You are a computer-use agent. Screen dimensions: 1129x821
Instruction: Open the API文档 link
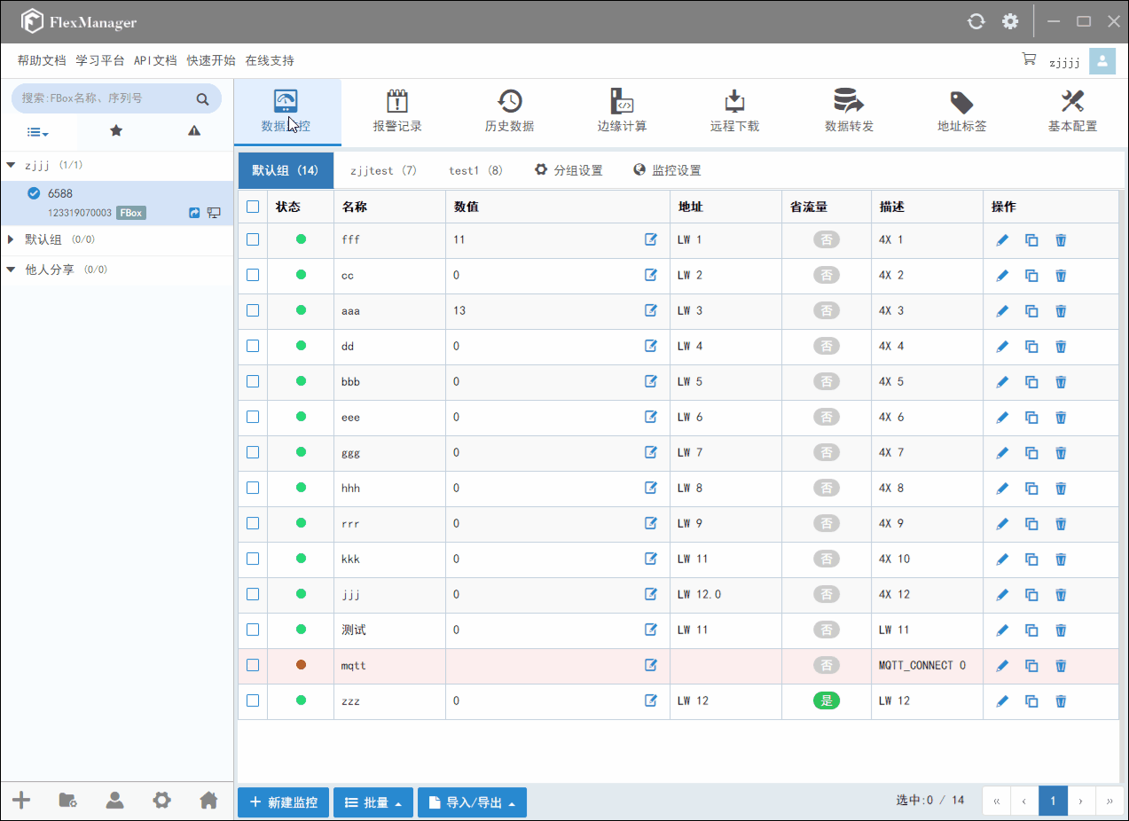pyautogui.click(x=155, y=60)
